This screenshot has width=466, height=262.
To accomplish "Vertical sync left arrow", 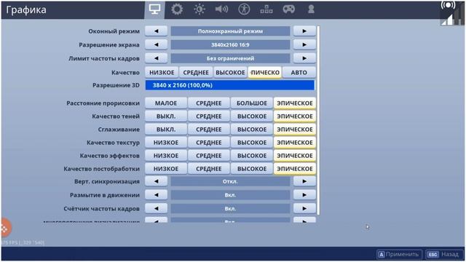I will (x=157, y=181).
